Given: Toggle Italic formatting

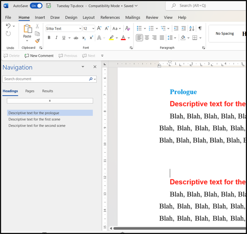Looking at the screenshot, I should [x=56, y=38].
